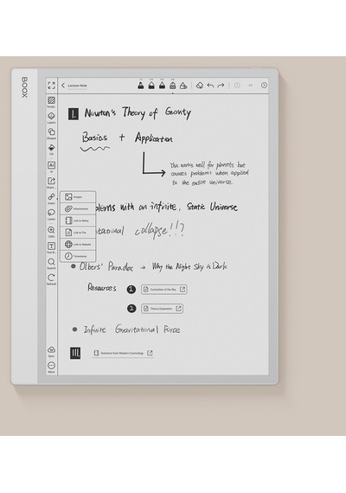Open the Solutions from Modern Cosmology link

[x=124, y=353]
